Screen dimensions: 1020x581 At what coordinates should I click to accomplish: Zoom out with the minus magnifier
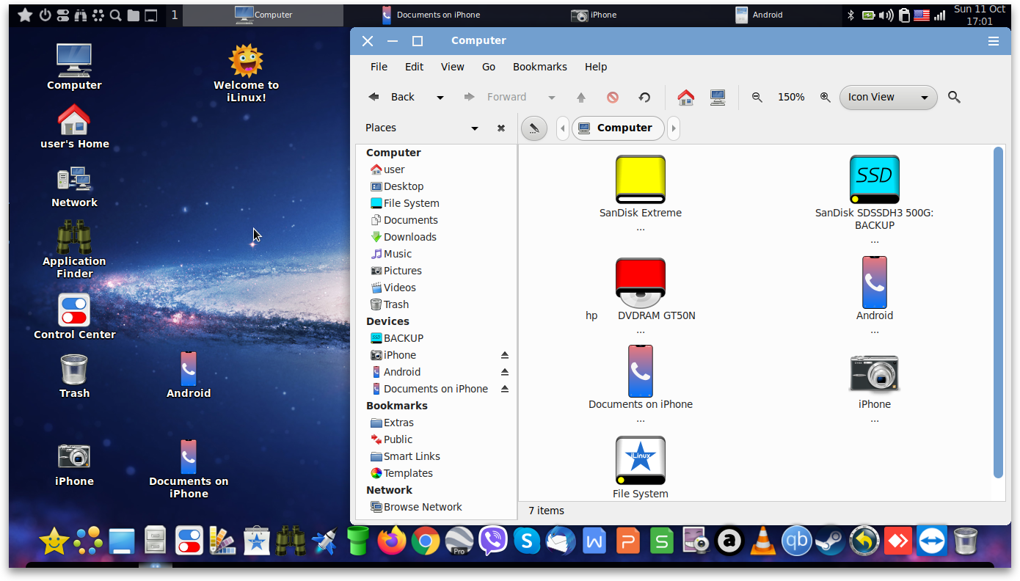tap(757, 97)
